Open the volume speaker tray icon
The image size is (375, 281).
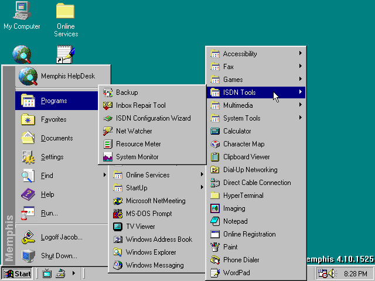click(332, 273)
